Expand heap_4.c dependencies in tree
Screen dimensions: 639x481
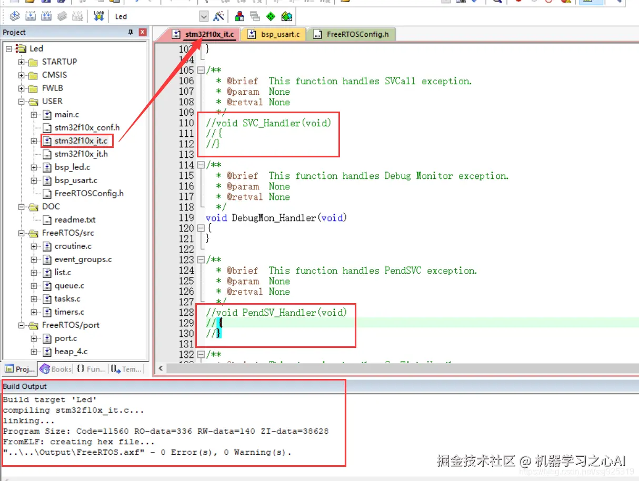click(x=34, y=351)
